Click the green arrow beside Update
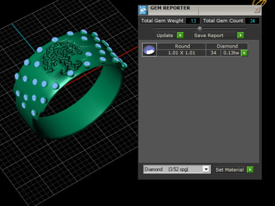 point(180,35)
